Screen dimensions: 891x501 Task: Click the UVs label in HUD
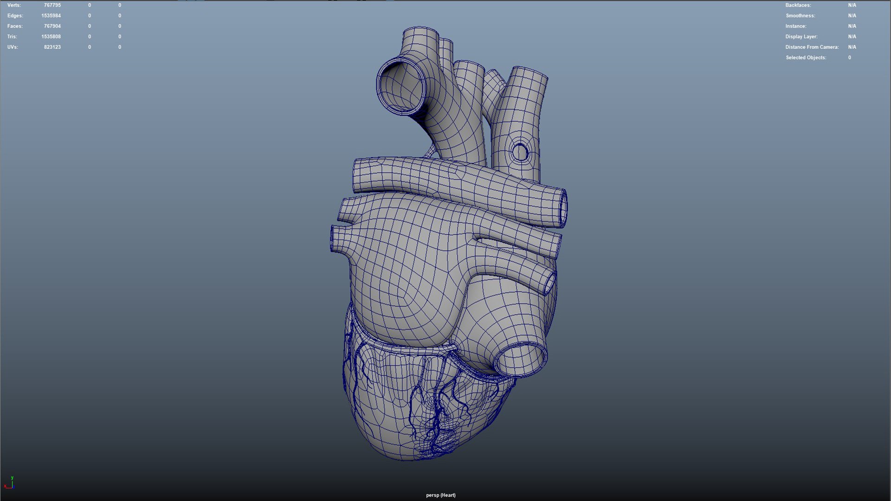pos(13,47)
